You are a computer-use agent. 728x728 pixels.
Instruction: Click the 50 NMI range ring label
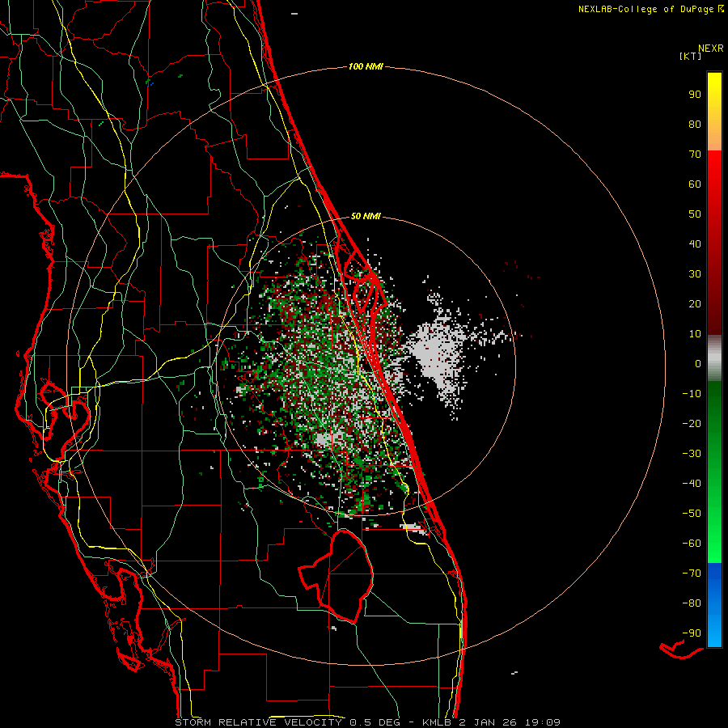366,216
